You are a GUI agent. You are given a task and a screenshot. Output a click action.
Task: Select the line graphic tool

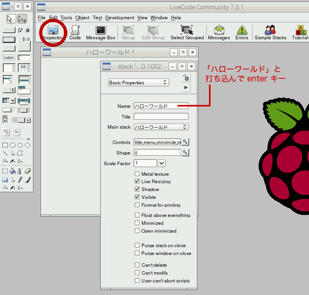(5, 153)
